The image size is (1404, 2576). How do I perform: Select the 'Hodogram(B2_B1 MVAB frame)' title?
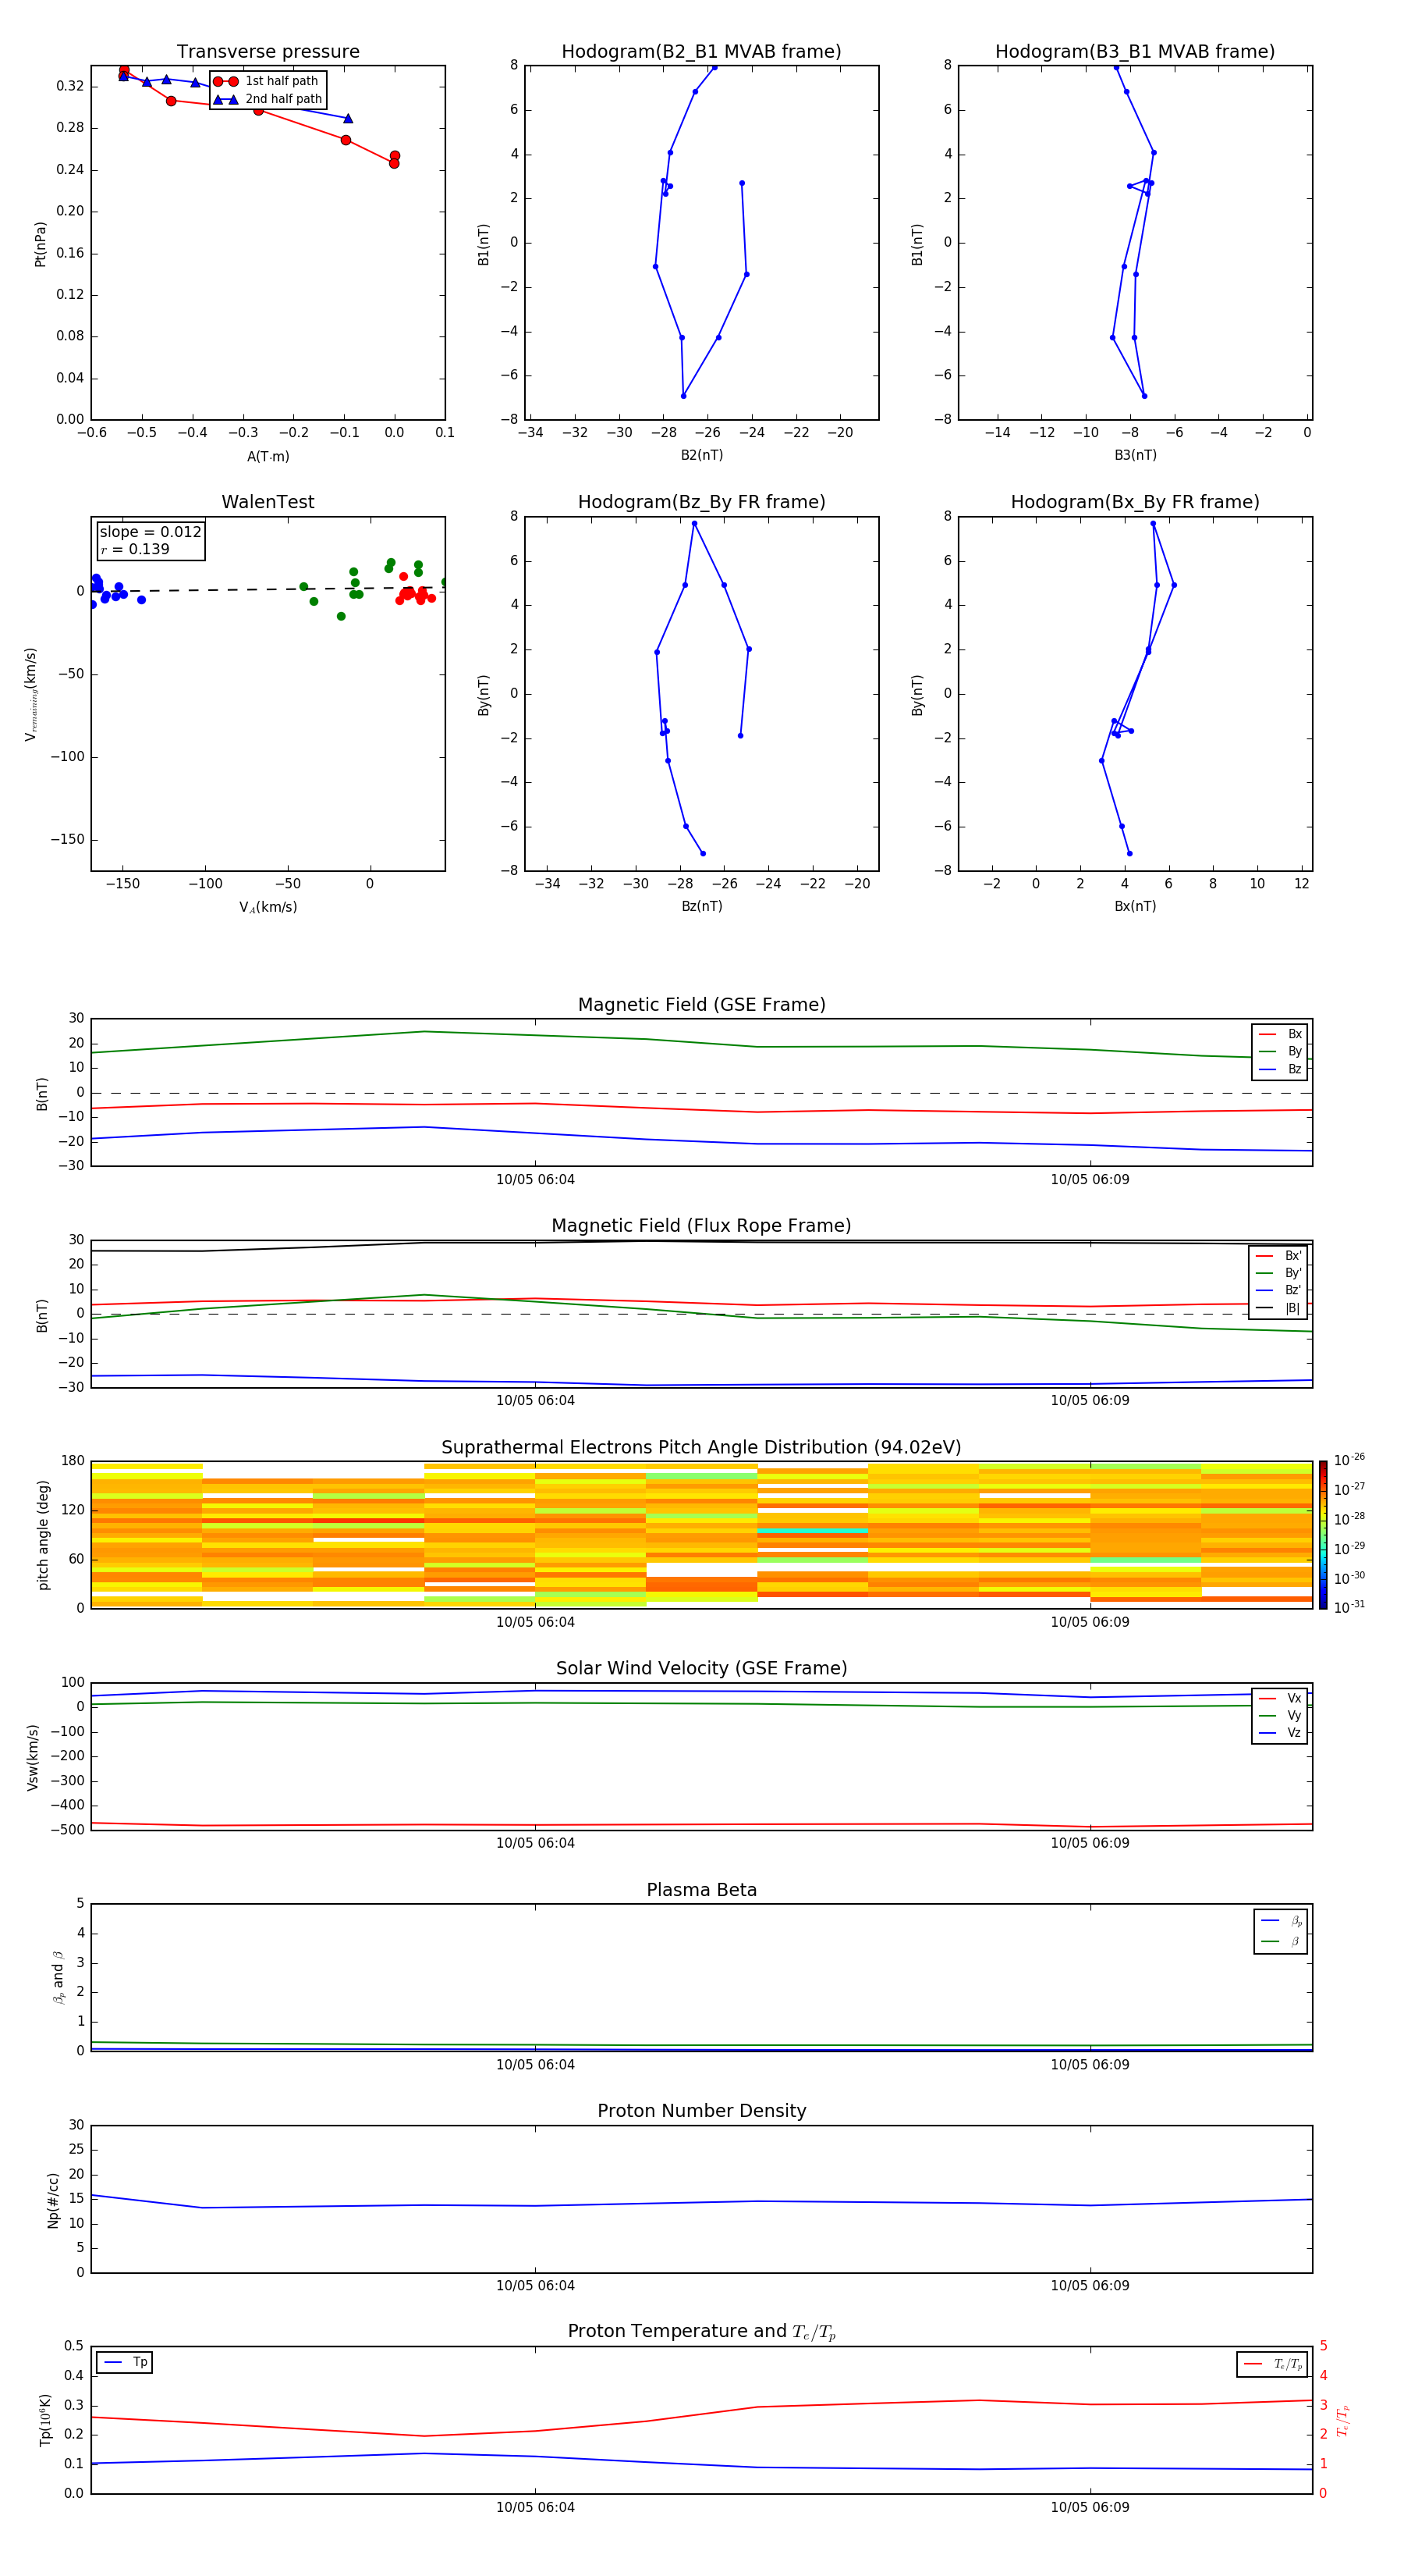pyautogui.click(x=701, y=52)
